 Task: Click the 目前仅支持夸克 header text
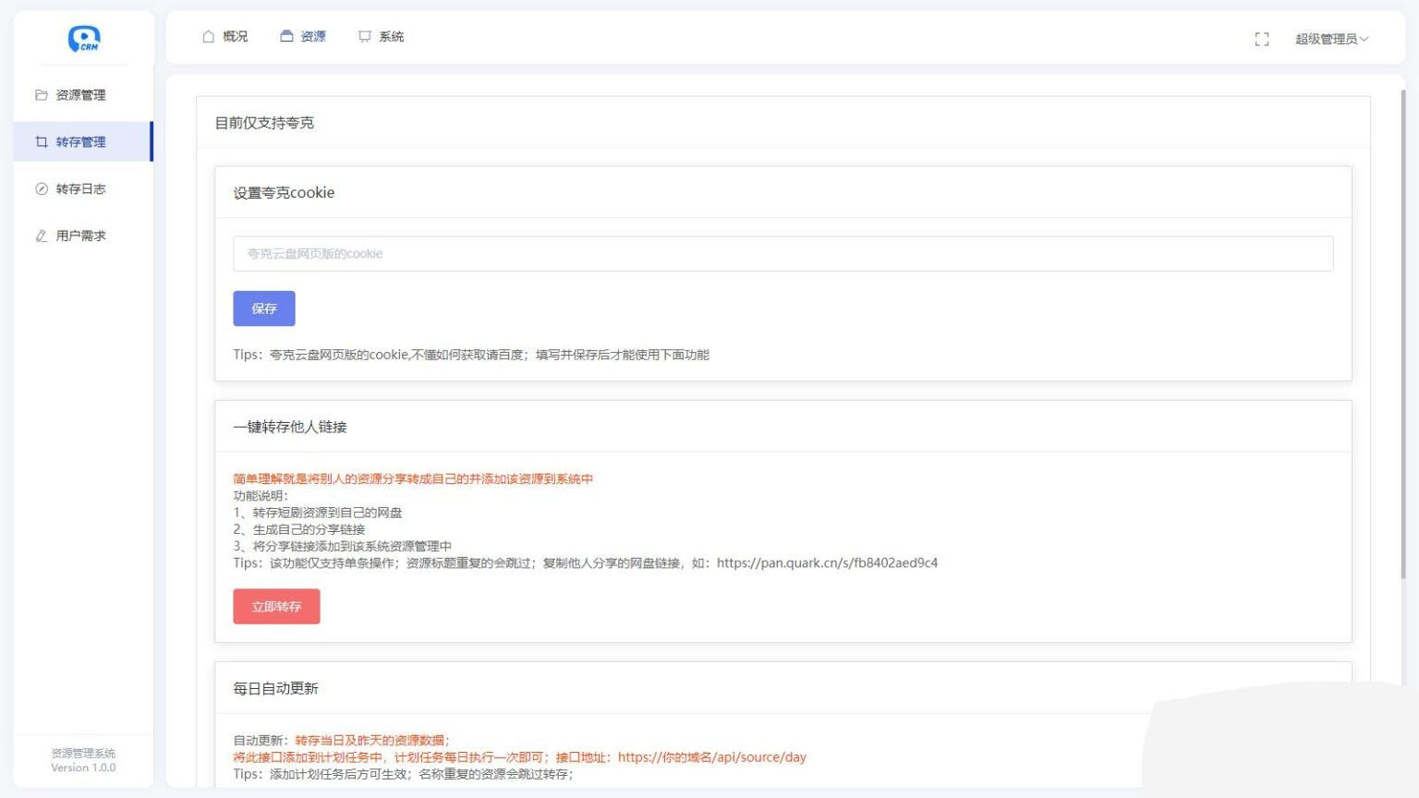[x=264, y=123]
